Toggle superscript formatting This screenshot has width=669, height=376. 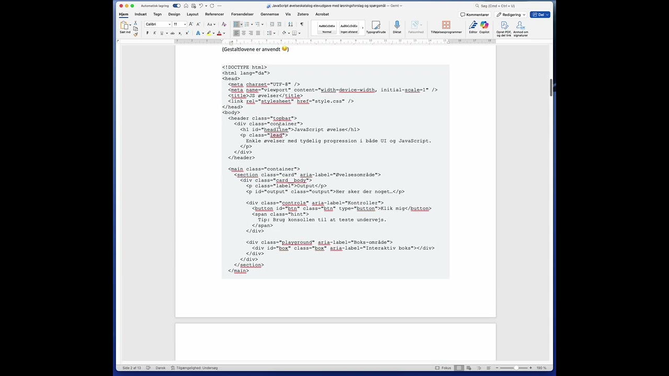coord(187,33)
